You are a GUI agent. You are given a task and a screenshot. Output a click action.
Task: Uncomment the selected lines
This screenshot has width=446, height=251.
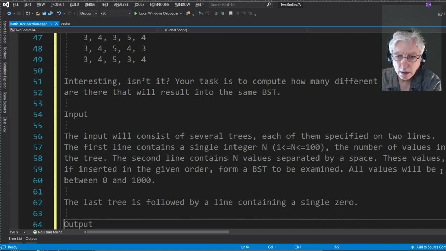pyautogui.click(x=222, y=13)
